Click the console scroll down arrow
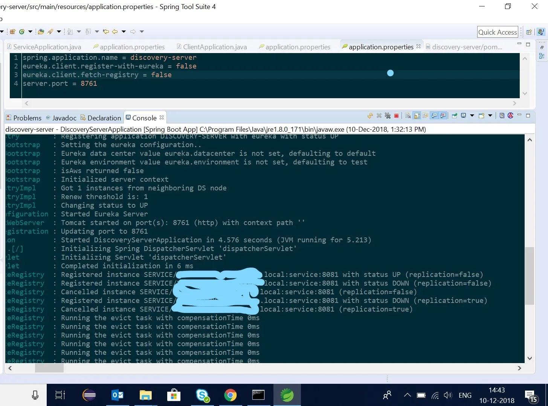This screenshot has width=548, height=406. click(530, 358)
